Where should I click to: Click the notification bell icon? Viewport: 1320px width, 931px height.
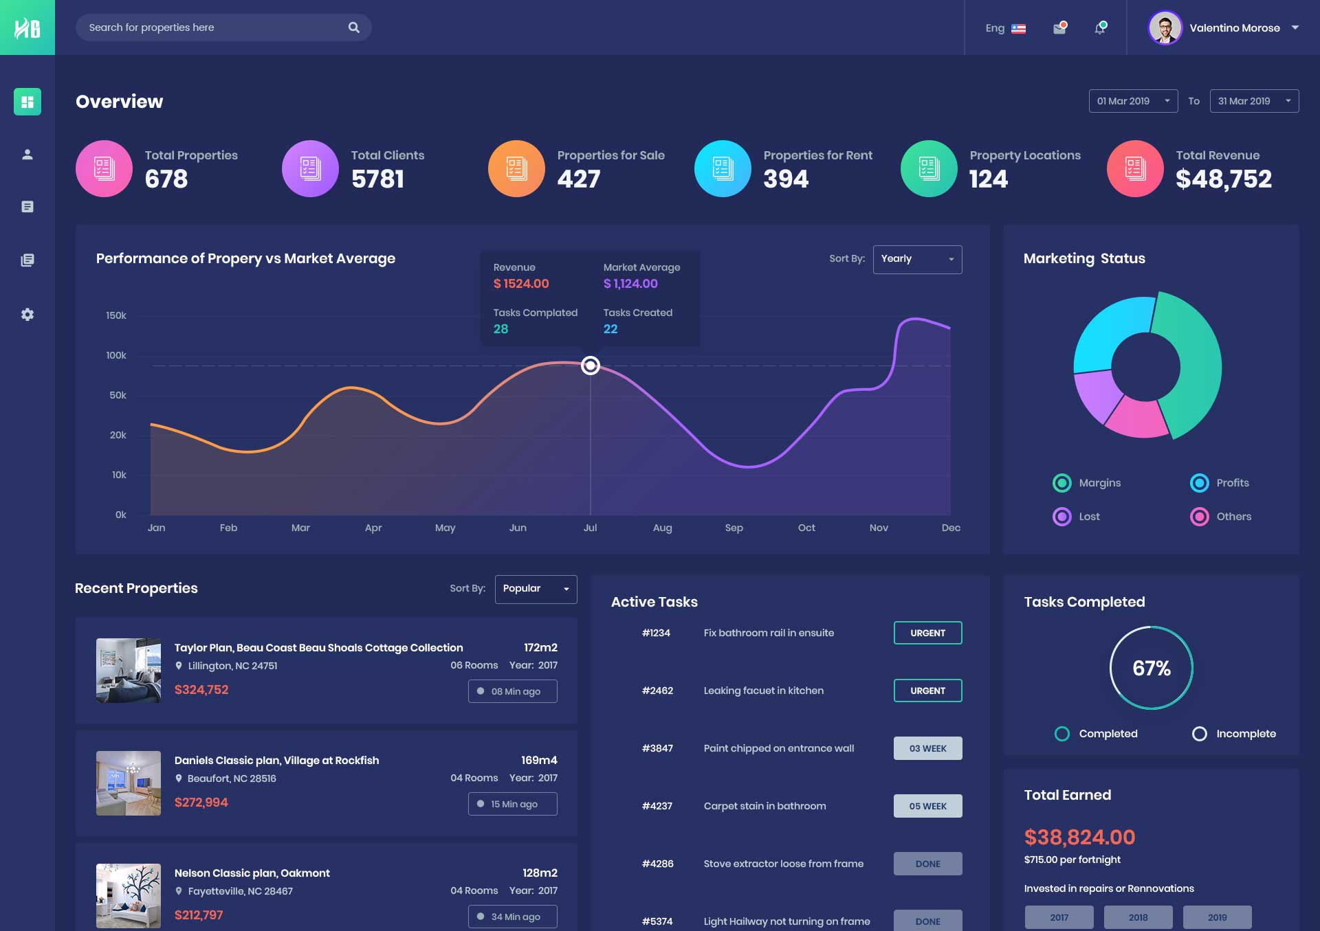1100,28
